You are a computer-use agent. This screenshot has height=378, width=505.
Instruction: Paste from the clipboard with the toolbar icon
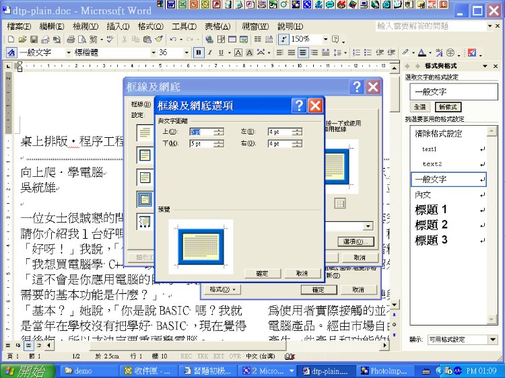click(x=147, y=39)
